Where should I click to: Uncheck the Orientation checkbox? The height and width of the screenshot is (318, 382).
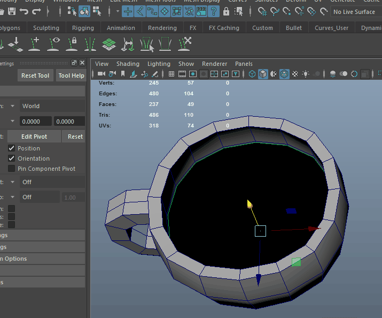pyautogui.click(x=11, y=158)
